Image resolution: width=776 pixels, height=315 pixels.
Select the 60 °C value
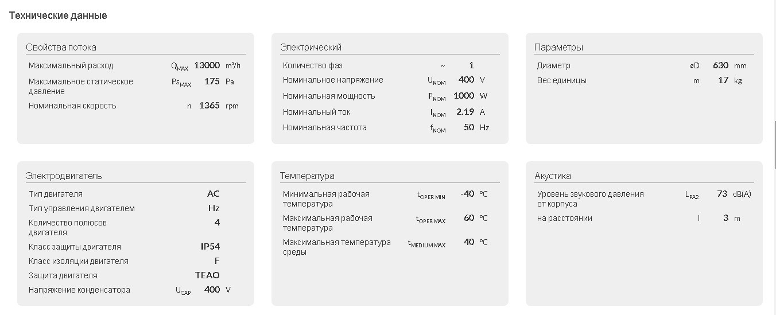point(469,218)
